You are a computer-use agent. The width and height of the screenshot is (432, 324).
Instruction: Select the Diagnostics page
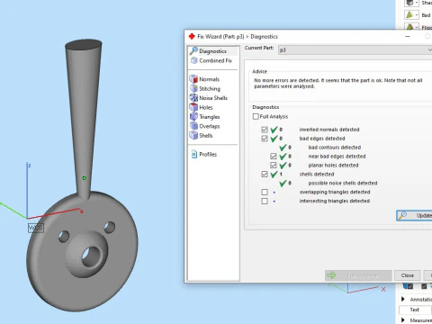212,51
